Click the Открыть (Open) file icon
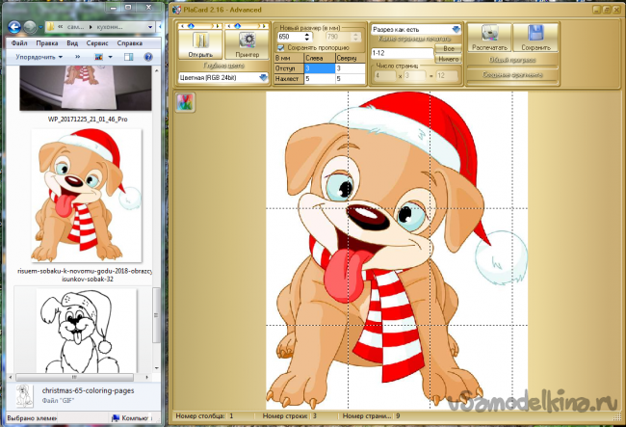 point(200,40)
